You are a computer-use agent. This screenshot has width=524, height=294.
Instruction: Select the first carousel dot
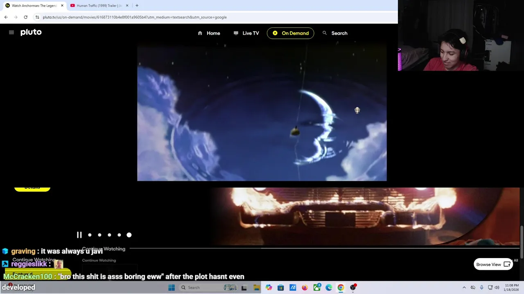click(90, 235)
